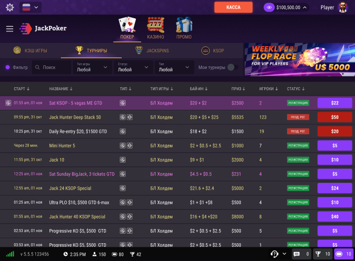Open the ПРОМО gift box section
355x261 pixels.
click(x=184, y=28)
